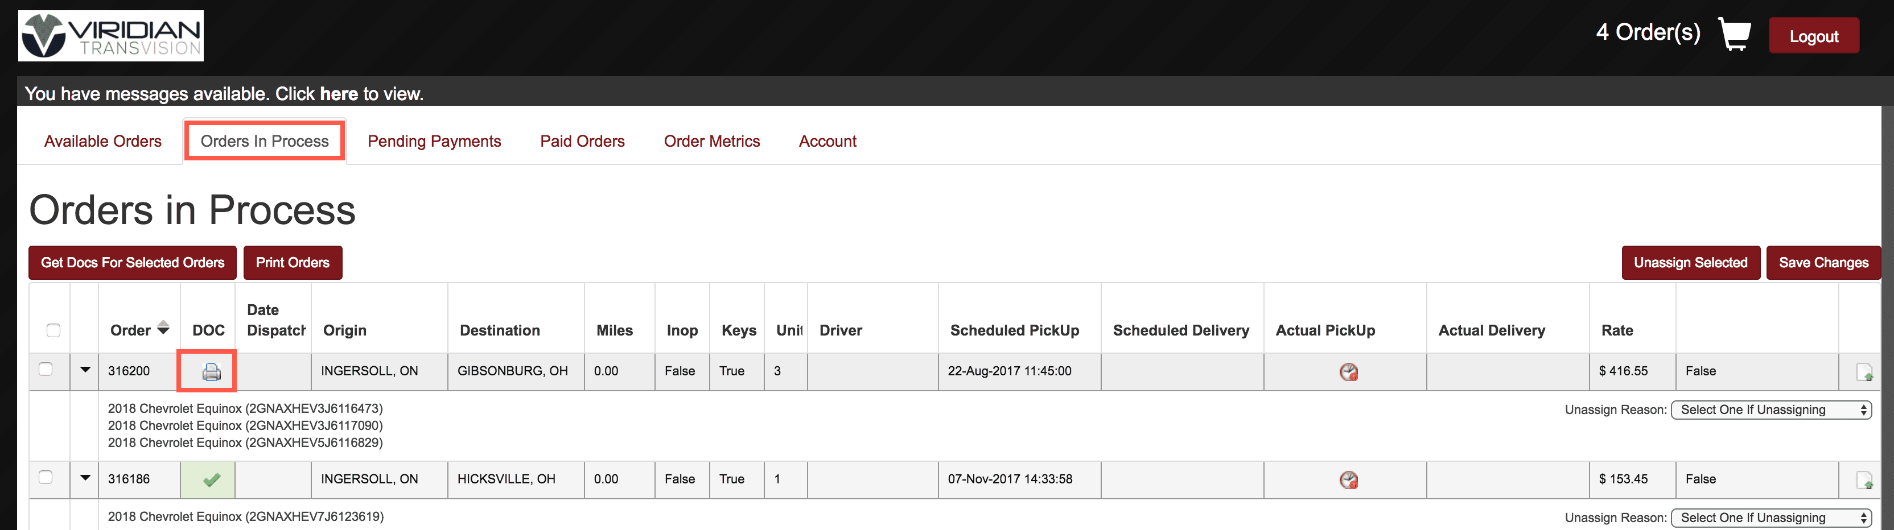Click the document icon at end of order 316186 row
Screen dimensions: 1894x530
pyautogui.click(x=1864, y=481)
